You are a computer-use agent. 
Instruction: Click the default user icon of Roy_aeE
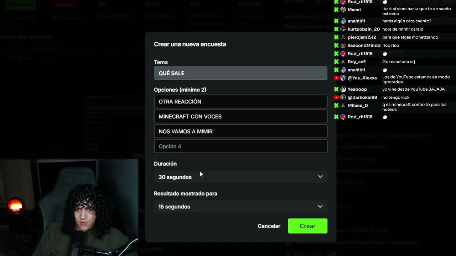tap(343, 62)
